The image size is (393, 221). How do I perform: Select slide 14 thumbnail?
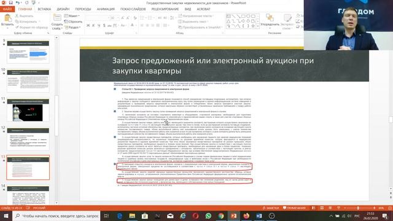click(28, 195)
